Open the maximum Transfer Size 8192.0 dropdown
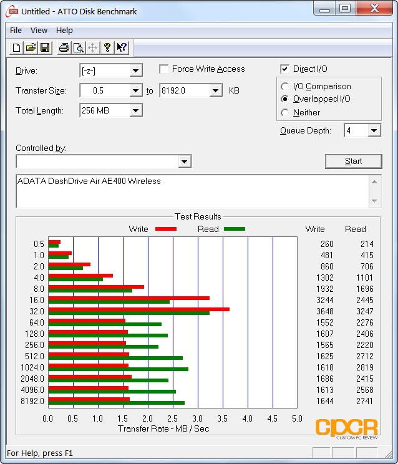398x464 pixels. (216, 90)
